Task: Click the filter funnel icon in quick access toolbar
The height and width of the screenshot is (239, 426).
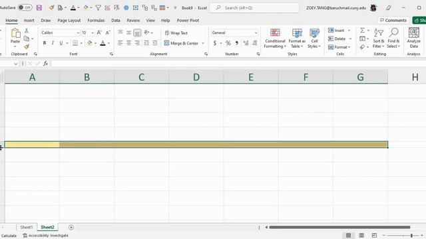Action: pyautogui.click(x=98, y=8)
